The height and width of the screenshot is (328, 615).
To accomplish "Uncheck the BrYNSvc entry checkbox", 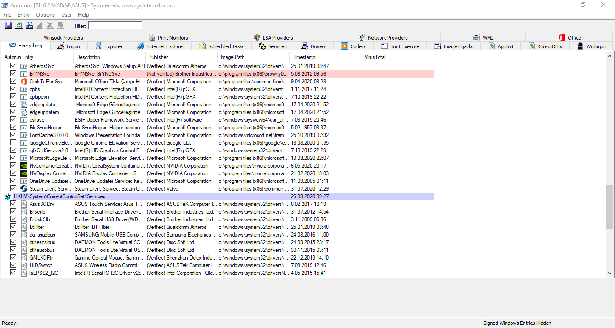I will pyautogui.click(x=13, y=73).
